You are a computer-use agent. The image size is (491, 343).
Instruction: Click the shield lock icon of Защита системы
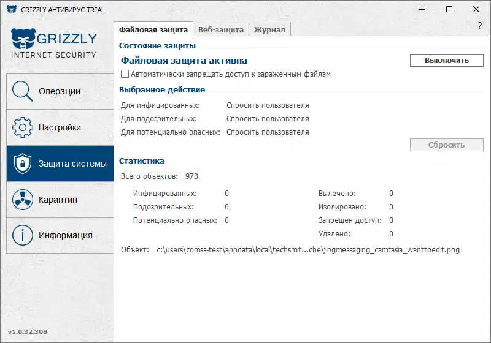pos(22,164)
